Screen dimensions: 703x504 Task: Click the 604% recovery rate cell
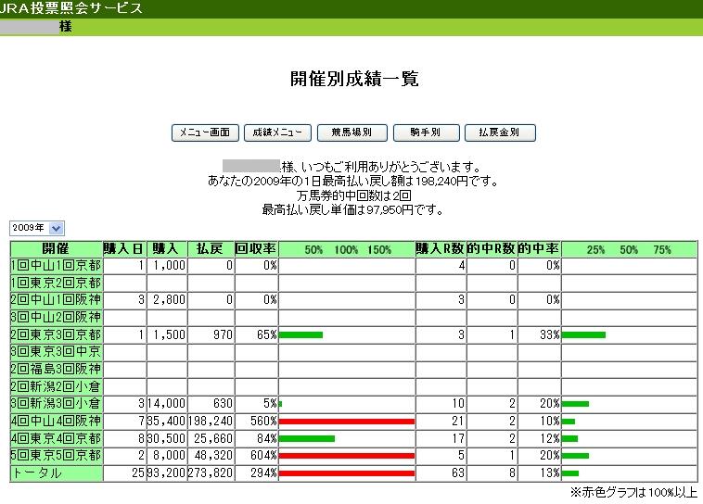point(256,456)
